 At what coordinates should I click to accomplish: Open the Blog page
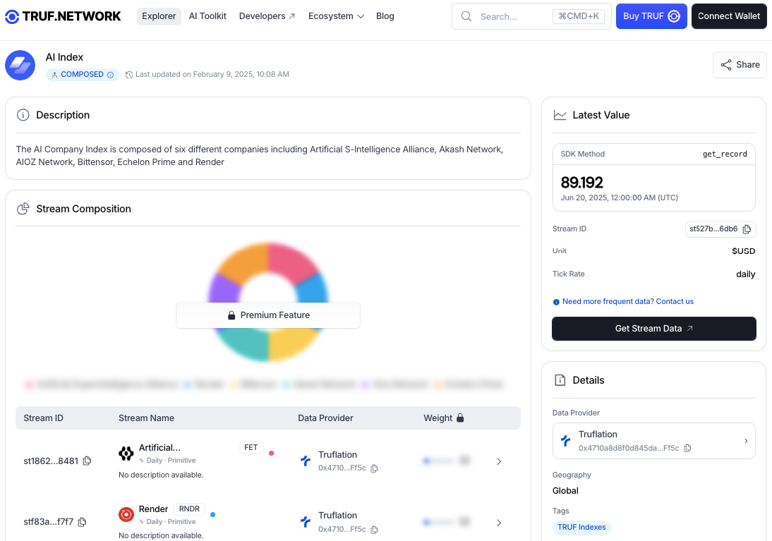coord(385,16)
